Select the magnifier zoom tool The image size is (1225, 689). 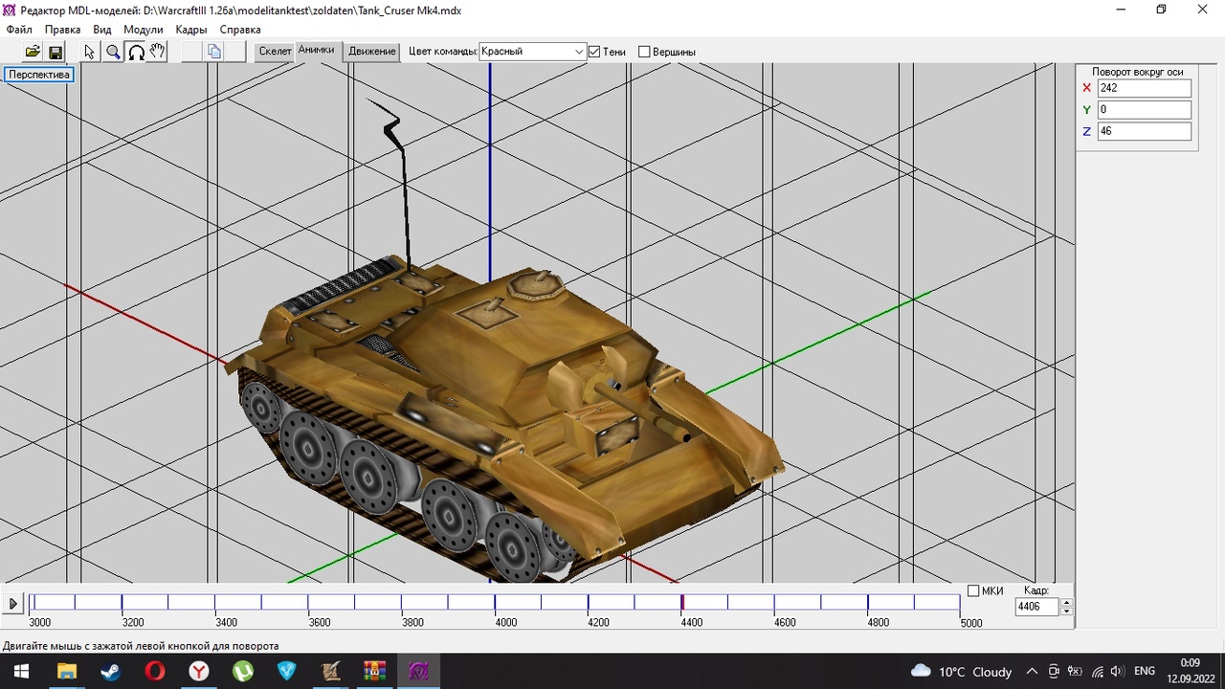point(113,52)
